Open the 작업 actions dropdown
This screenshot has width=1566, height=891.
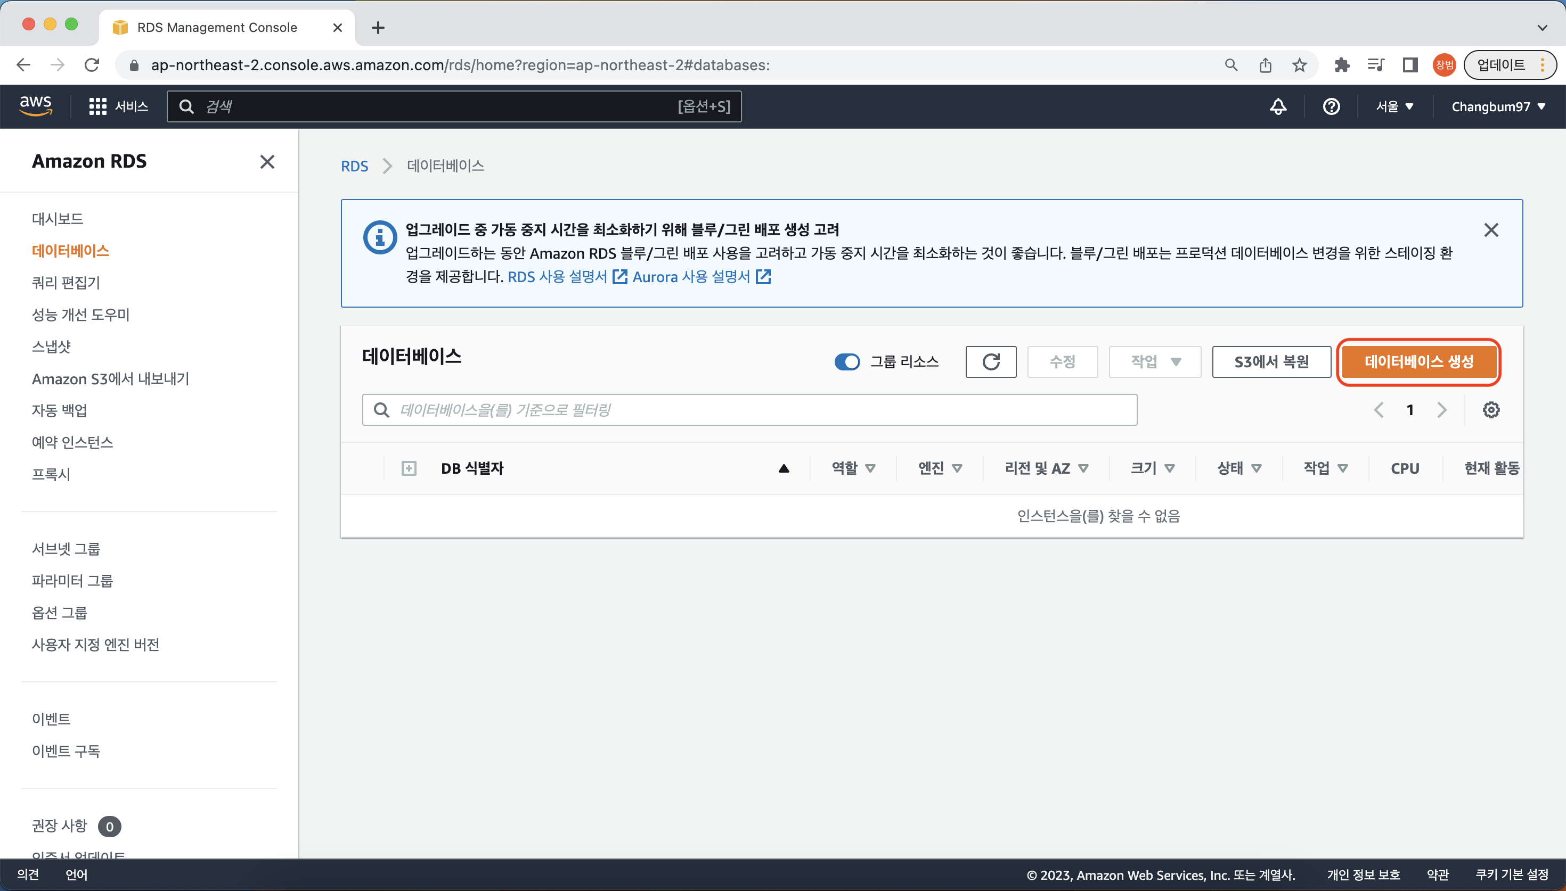pyautogui.click(x=1155, y=361)
